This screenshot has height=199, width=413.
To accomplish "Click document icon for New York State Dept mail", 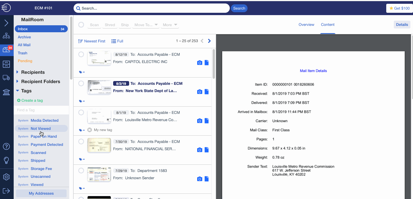I will [206, 92].
